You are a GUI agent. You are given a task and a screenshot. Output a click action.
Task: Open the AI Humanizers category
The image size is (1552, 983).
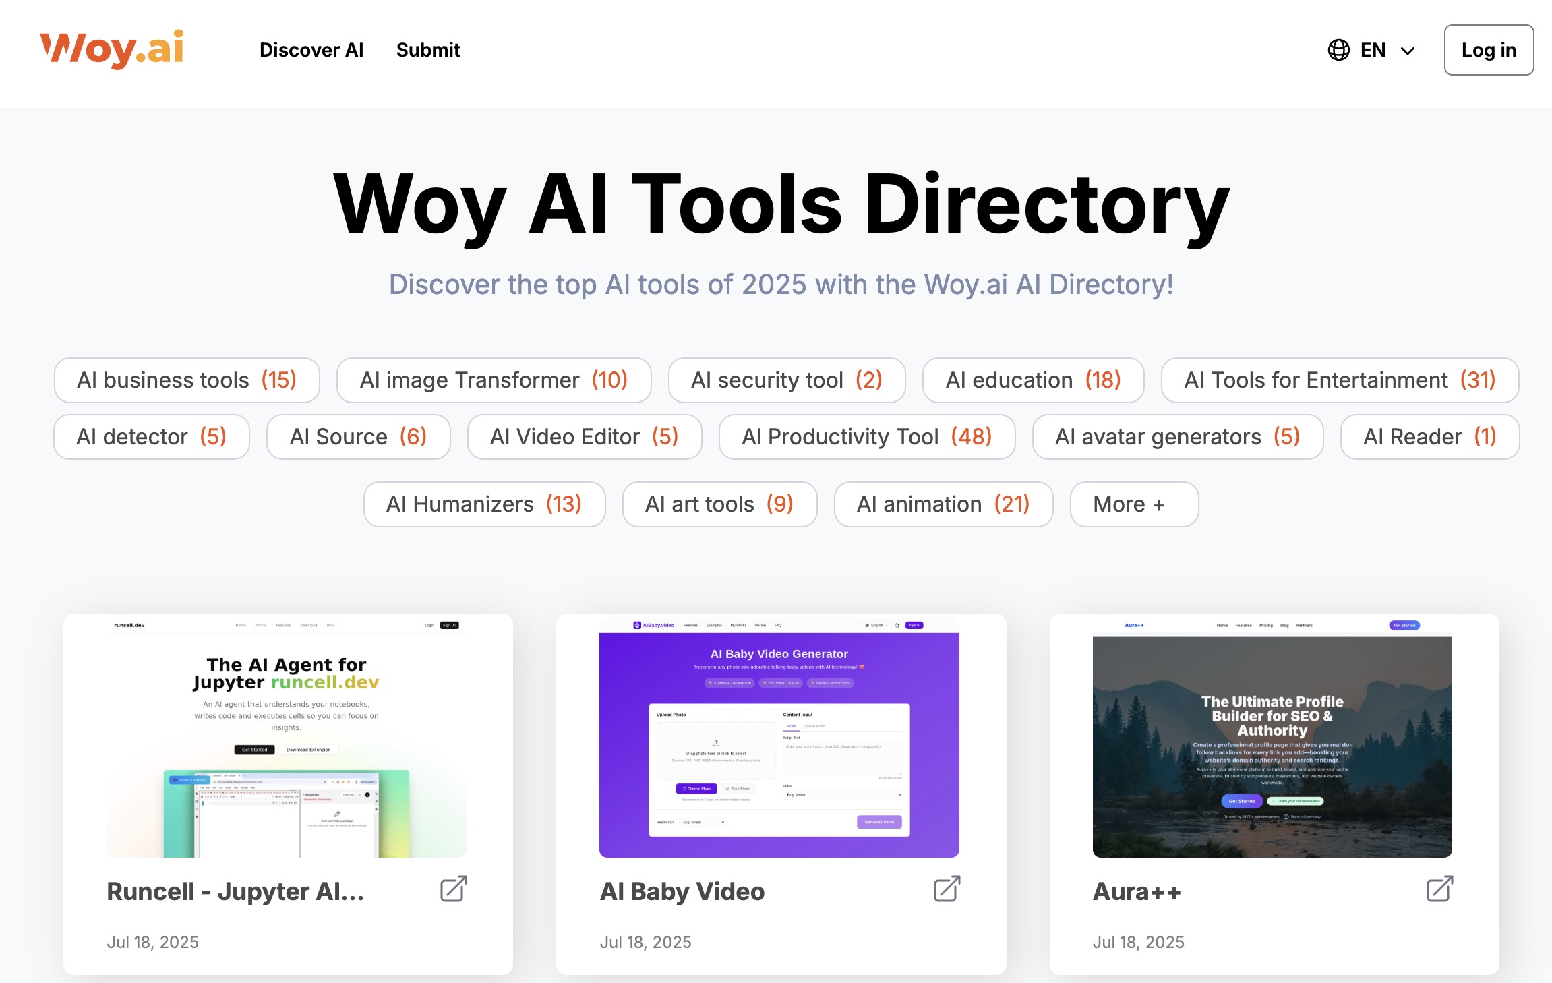tap(483, 504)
